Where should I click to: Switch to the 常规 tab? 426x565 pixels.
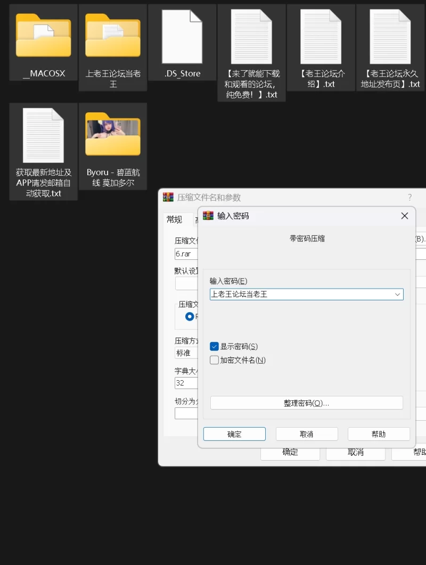[174, 219]
